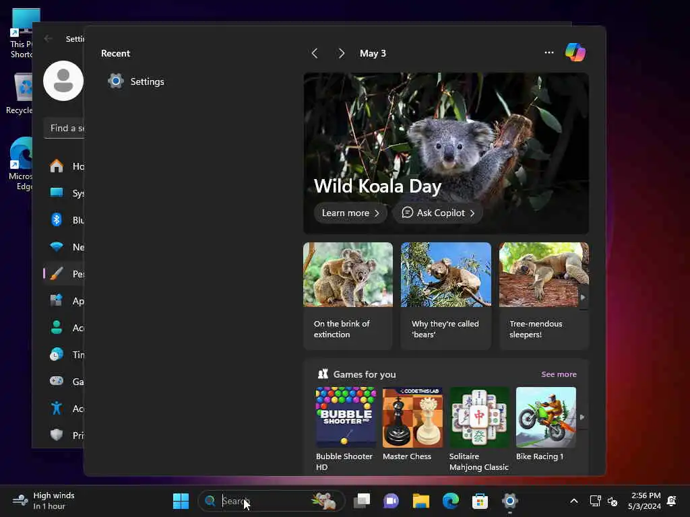Launch Solitaire Mahjong Classic game

point(479,429)
